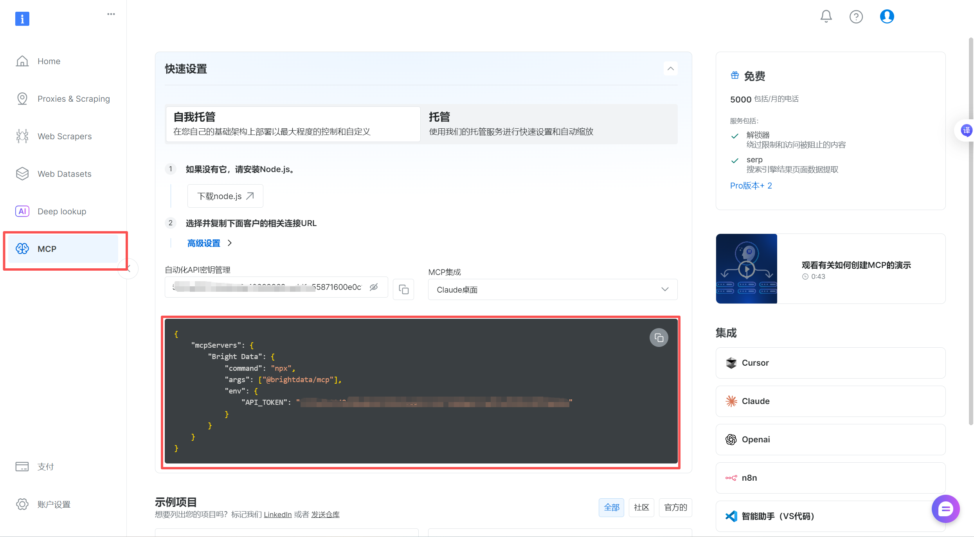974x537 pixels.
Task: Click the API key input field
Action: 276,287
